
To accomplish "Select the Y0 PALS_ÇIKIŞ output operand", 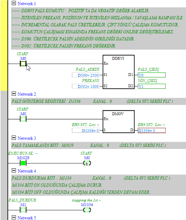I will point(152,75).
